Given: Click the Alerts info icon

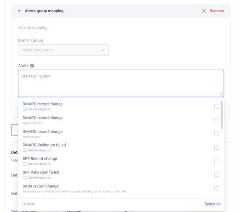Looking at the screenshot, I should click(x=32, y=66).
